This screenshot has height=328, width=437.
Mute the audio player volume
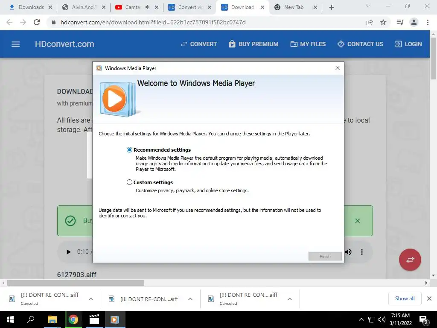(348, 252)
